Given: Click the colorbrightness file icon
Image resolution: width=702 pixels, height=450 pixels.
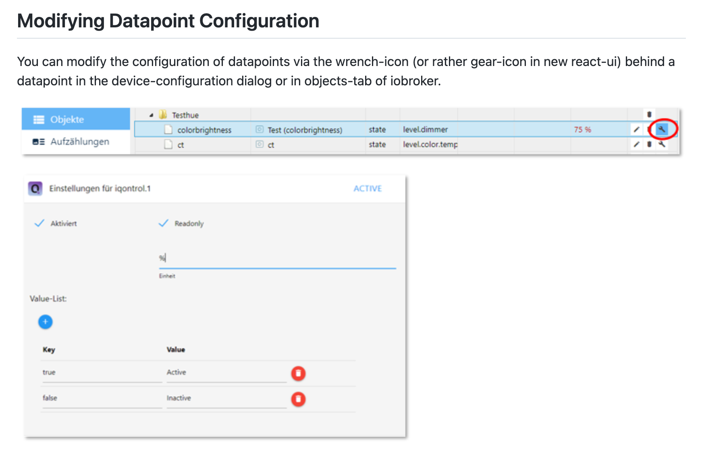Looking at the screenshot, I should point(168,130).
